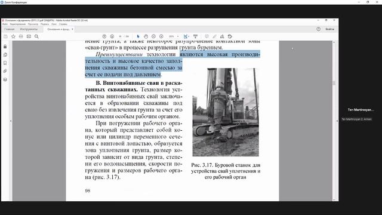
Task: Add a comment note icon
Action: [x=207, y=36]
